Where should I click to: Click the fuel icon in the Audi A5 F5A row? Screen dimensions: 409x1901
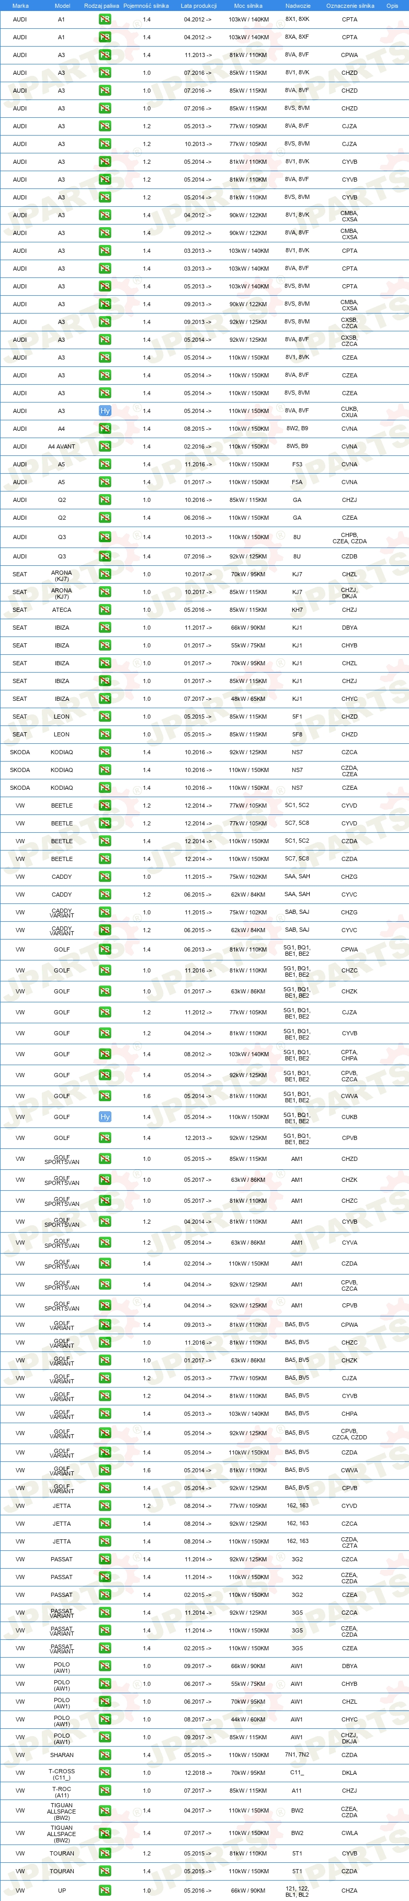click(x=105, y=482)
